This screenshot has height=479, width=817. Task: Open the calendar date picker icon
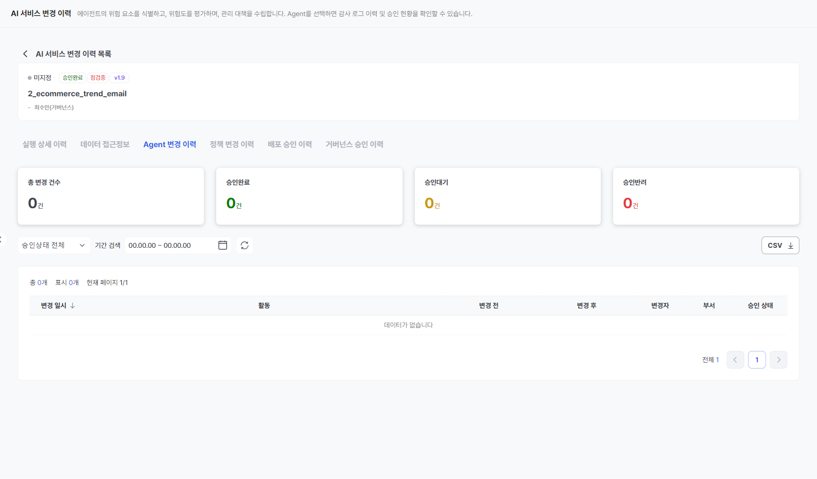pos(223,245)
